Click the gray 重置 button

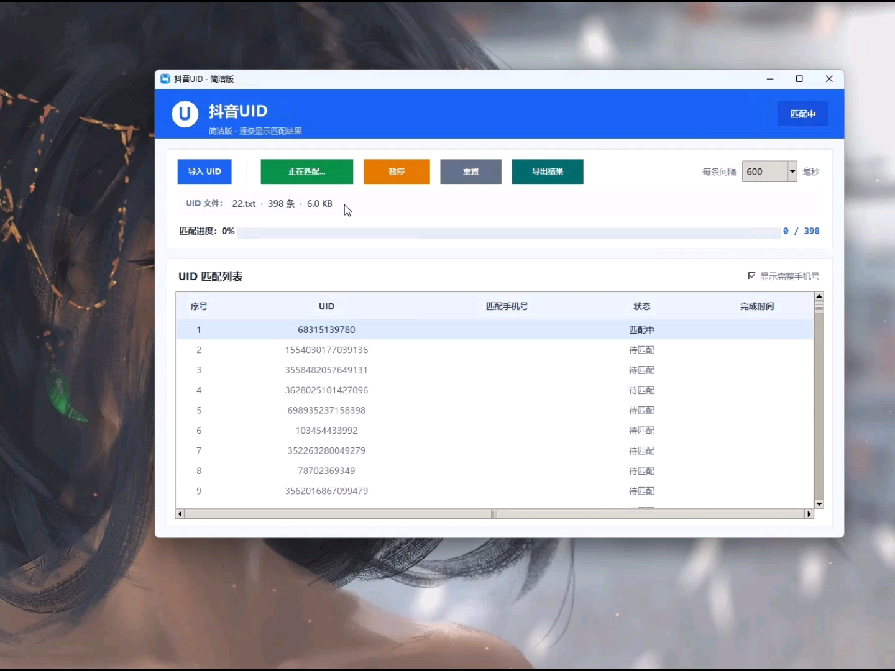pos(470,171)
